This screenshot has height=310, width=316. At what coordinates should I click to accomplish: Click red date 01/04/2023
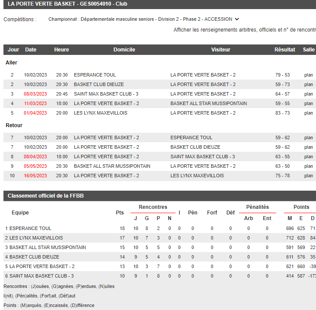pos(35,113)
